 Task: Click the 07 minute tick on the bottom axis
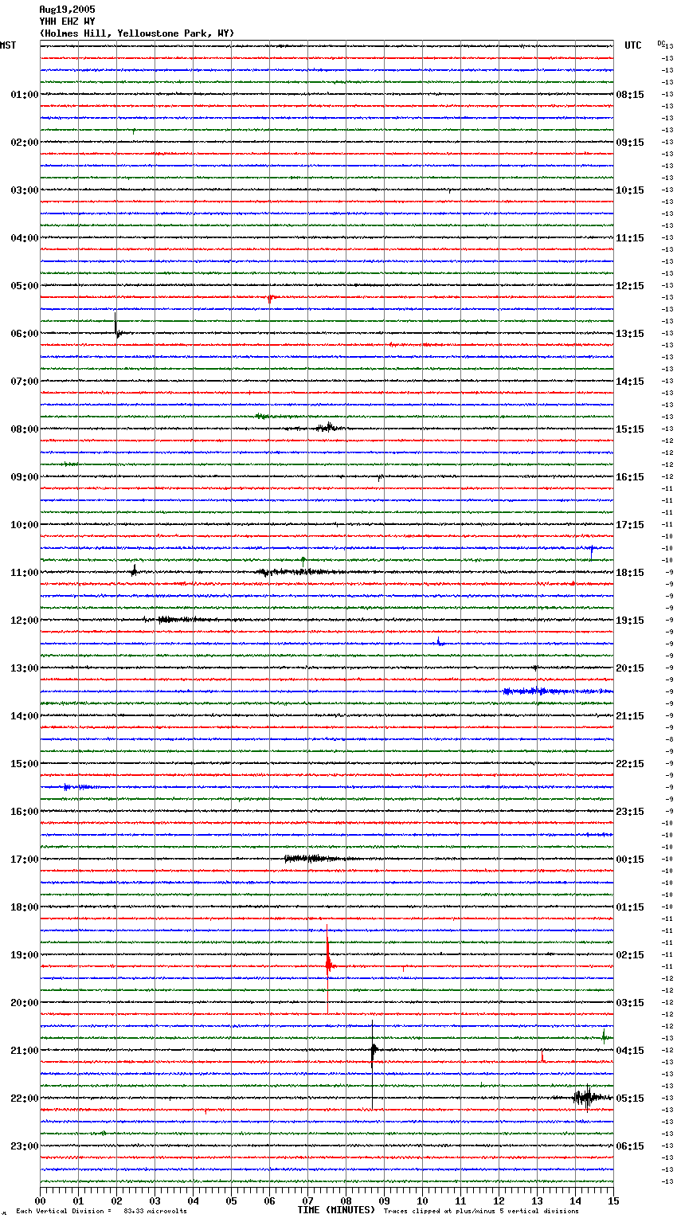point(308,1200)
